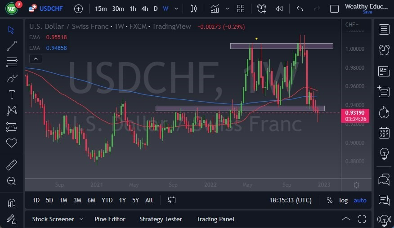Open the Trading Panel tab
Image resolution: width=394 pixels, height=228 pixels.
pyautogui.click(x=215, y=219)
